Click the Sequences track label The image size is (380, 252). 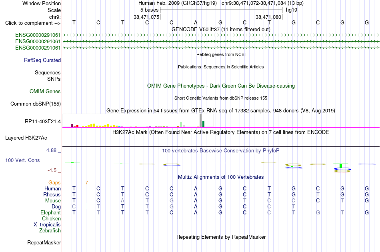tap(48, 72)
